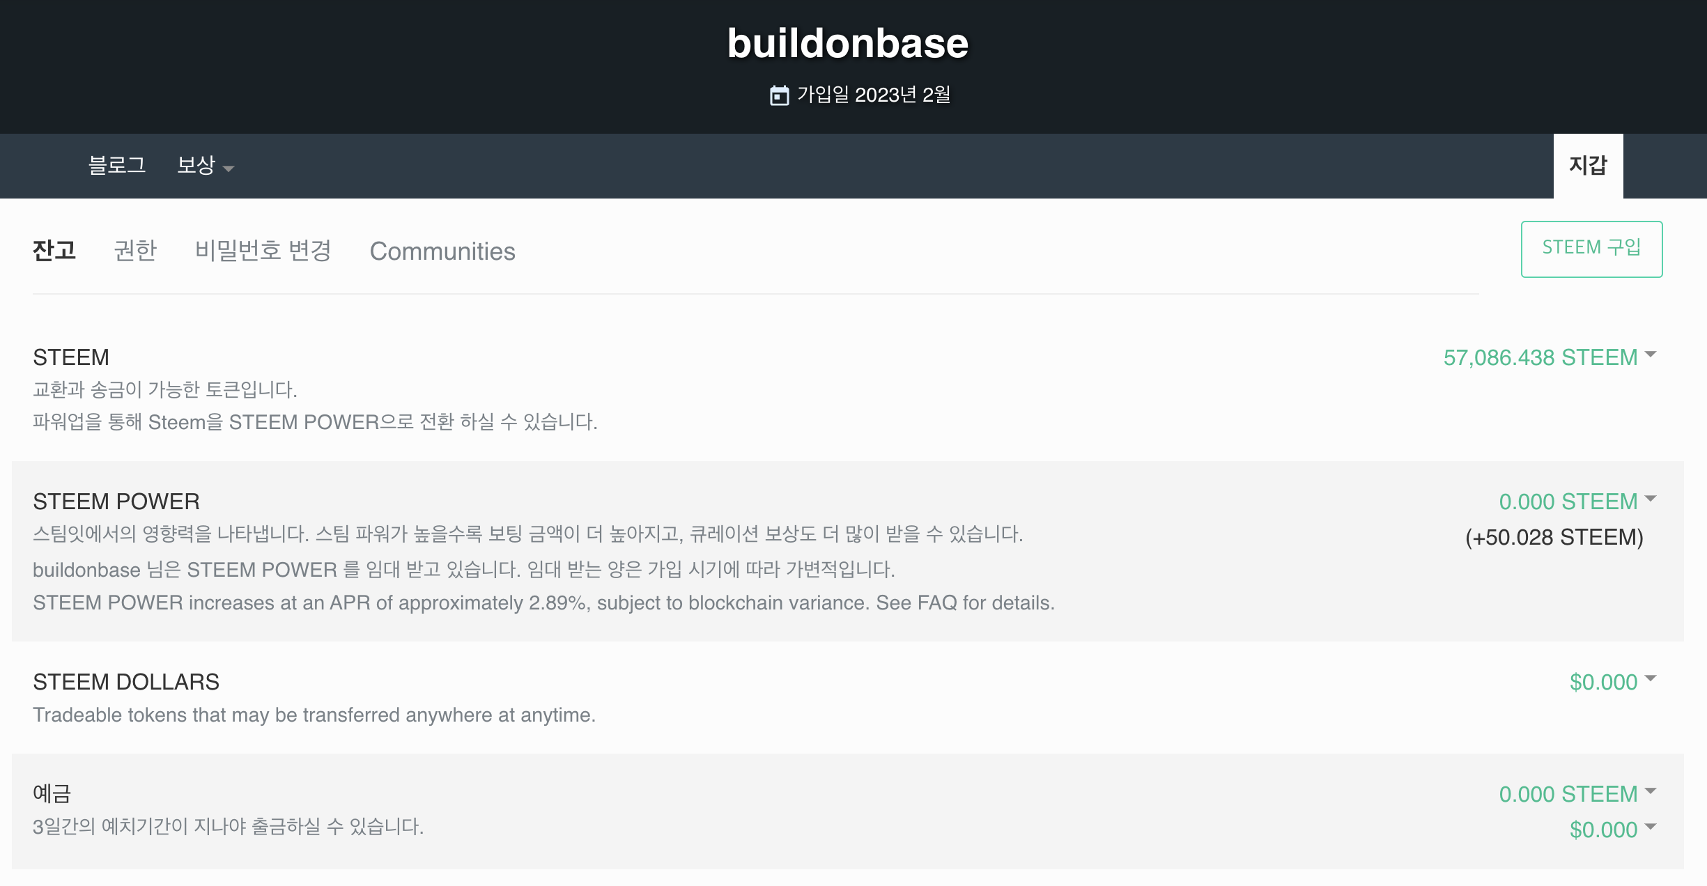Image resolution: width=1707 pixels, height=886 pixels.
Task: Click the buildonbase profile name heading
Action: (848, 43)
